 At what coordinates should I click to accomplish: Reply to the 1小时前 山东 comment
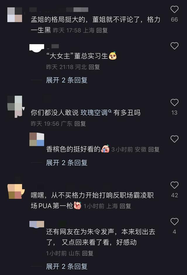coord(88,253)
